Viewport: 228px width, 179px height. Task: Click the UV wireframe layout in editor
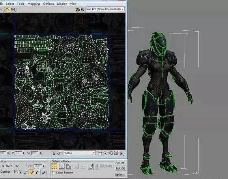62,82
